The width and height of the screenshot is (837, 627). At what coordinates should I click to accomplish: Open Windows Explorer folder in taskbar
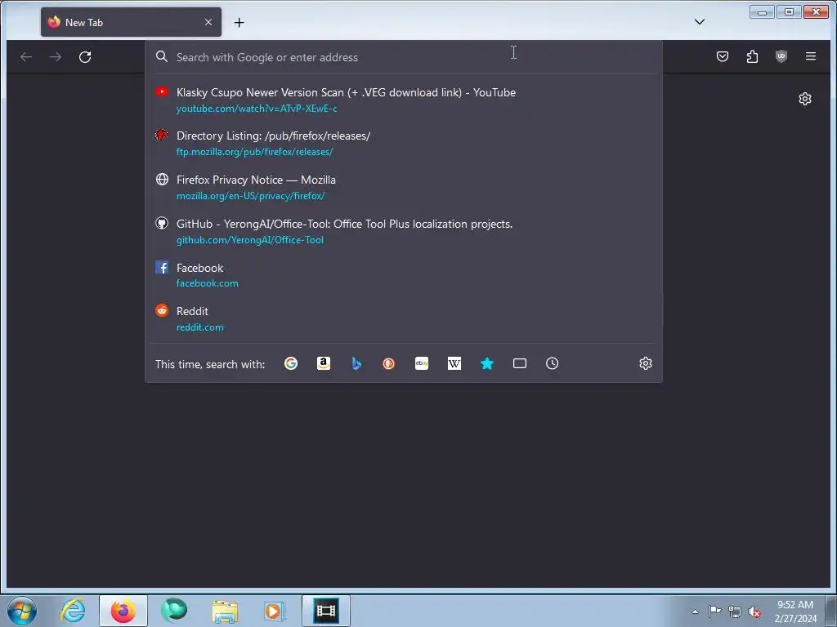[x=225, y=611]
